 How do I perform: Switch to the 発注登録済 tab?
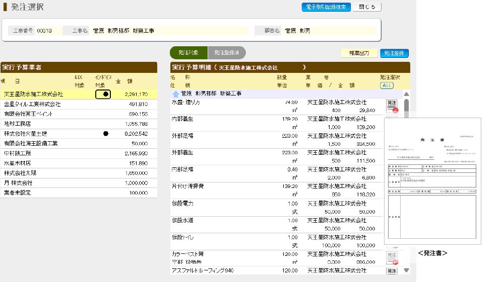[227, 53]
